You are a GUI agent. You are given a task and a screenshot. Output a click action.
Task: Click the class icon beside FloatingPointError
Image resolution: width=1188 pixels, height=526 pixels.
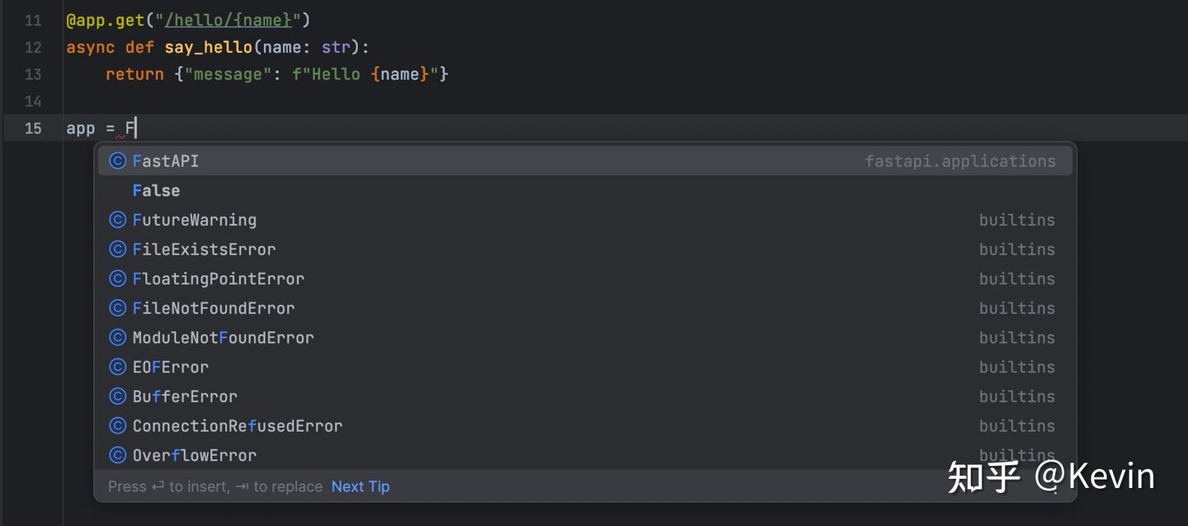[x=117, y=279]
